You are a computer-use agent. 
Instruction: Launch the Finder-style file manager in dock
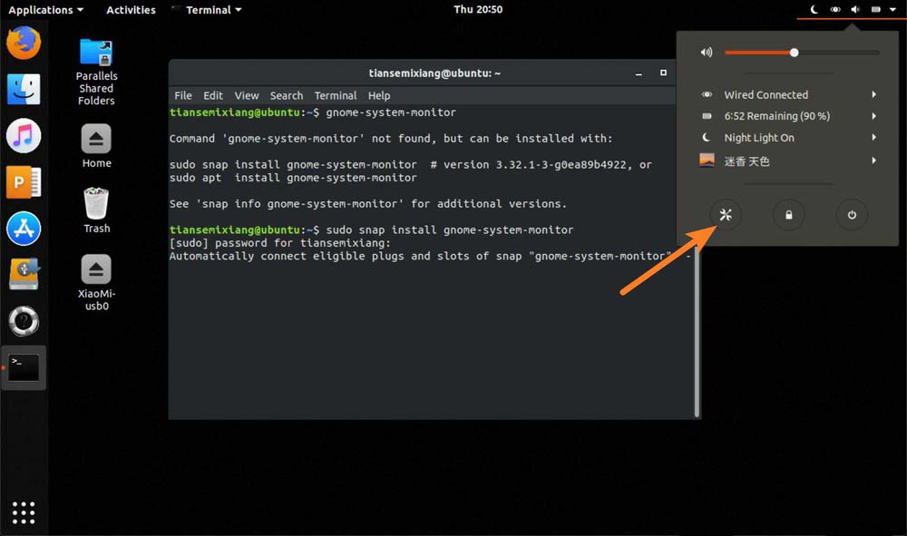[x=24, y=89]
